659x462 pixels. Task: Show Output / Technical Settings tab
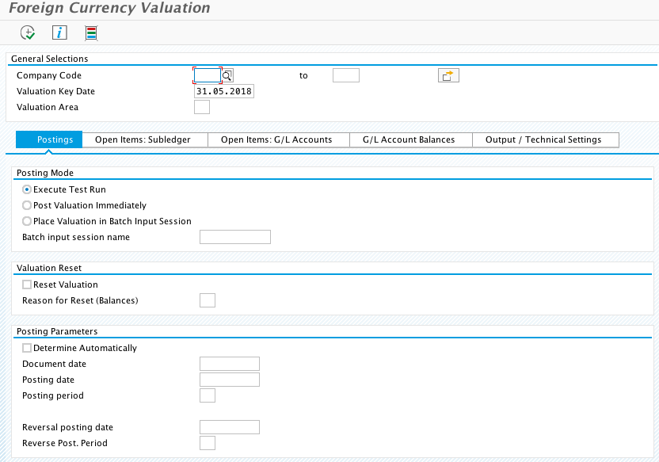[x=543, y=139]
